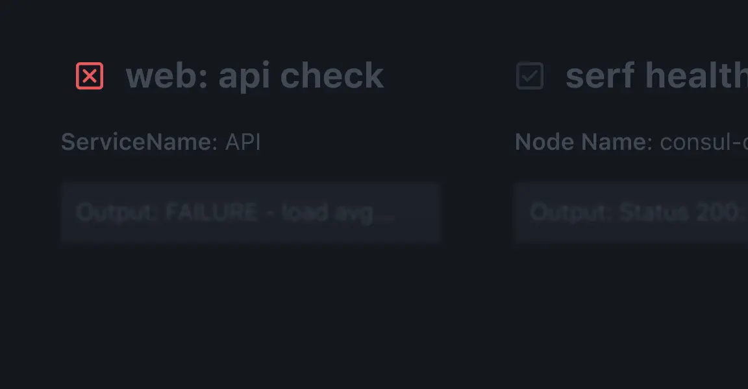Open the 'serf health' check heading
Screen dimensions: 748x389
click(x=656, y=76)
